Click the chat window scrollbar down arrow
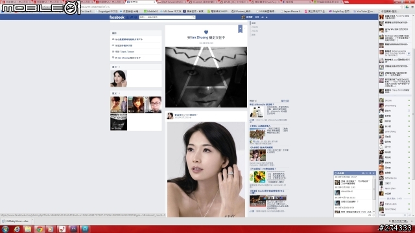Viewport: 415px width, 233px height. [x=374, y=212]
